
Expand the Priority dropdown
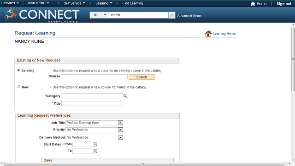(120, 130)
